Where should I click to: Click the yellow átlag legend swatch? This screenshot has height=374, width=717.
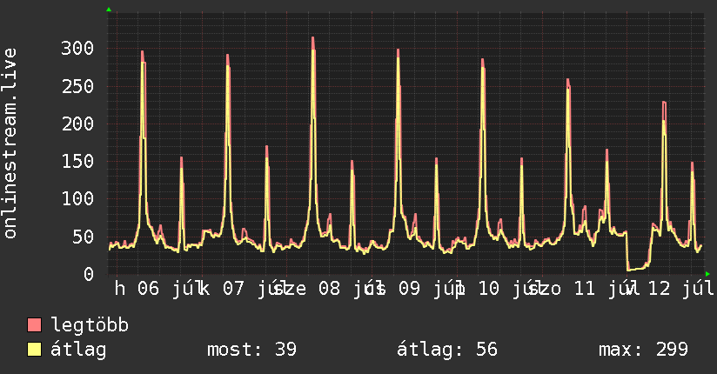[34, 349]
